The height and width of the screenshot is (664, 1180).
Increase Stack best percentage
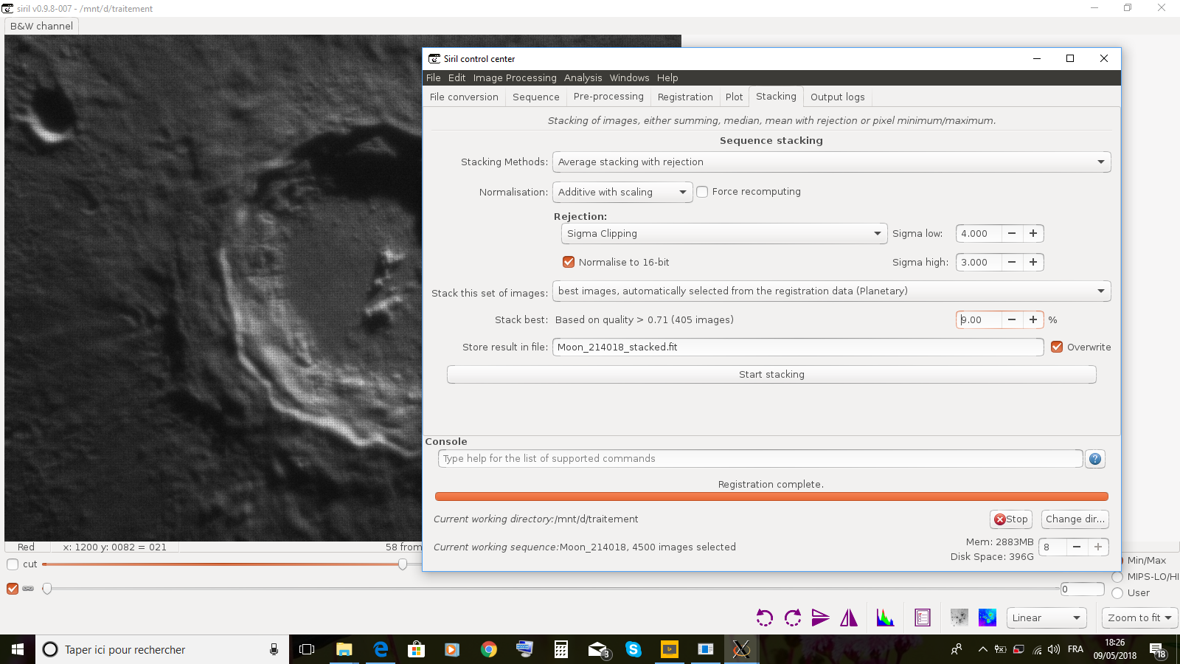[1033, 319]
